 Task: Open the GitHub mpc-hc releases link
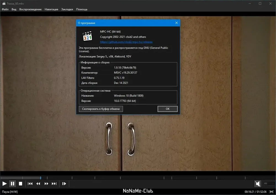(126, 42)
